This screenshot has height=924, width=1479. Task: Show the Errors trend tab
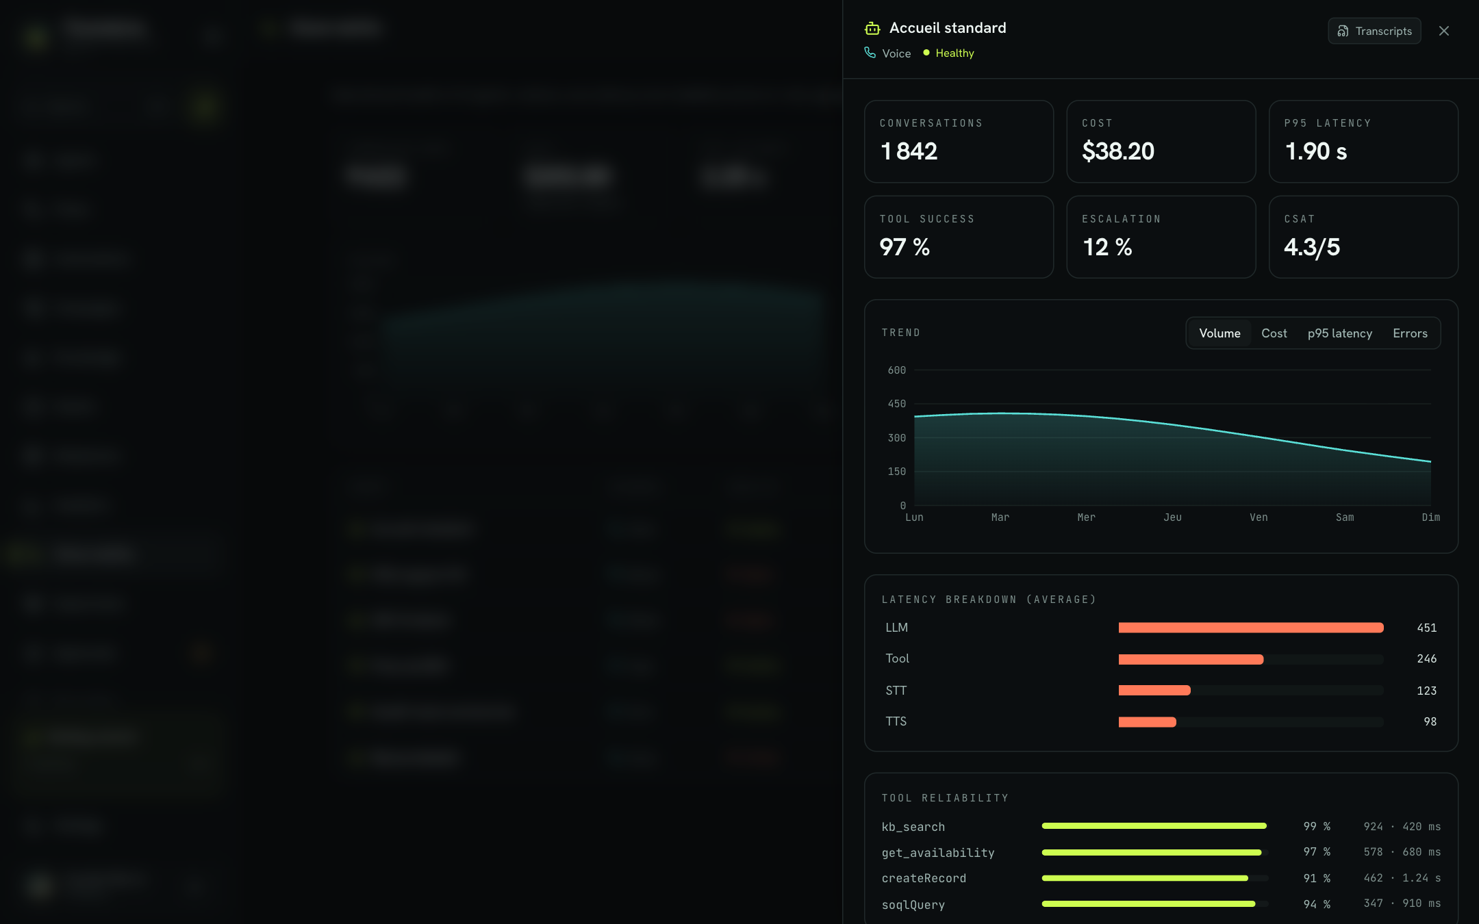coord(1410,333)
